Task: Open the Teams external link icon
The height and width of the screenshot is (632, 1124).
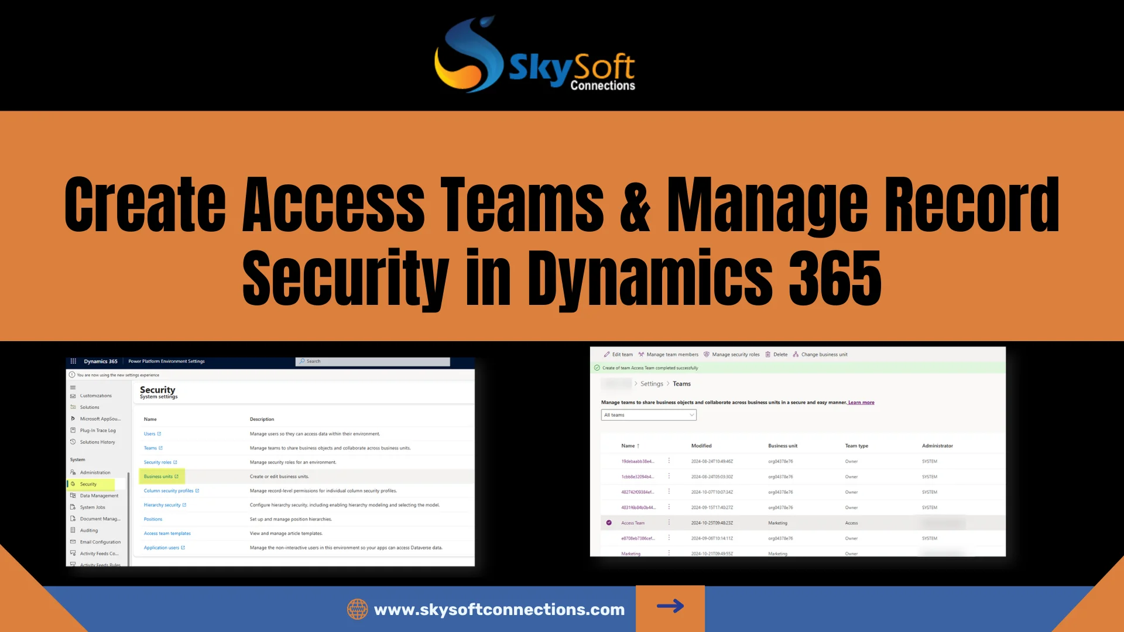Action: (x=160, y=448)
